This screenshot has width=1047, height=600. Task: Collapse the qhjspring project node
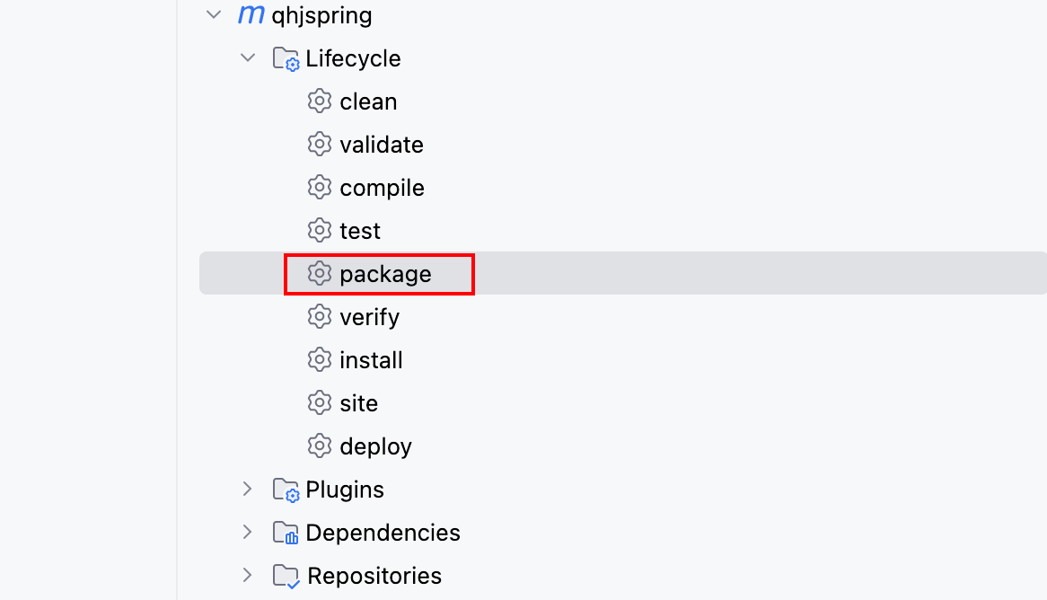tap(214, 14)
